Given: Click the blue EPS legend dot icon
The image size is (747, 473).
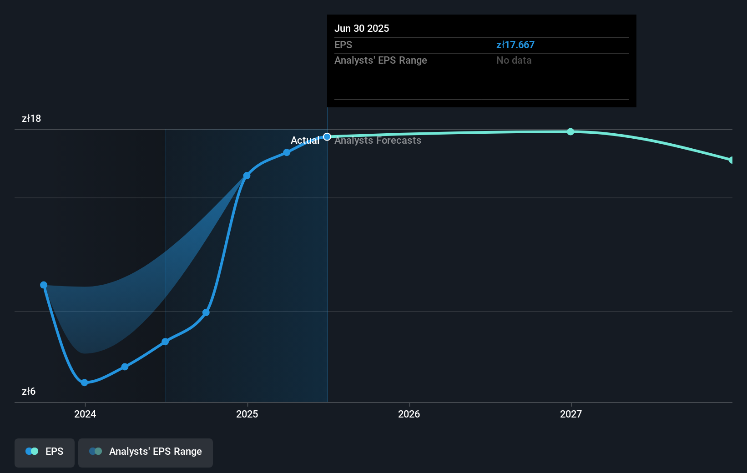Looking at the screenshot, I should click(x=31, y=451).
